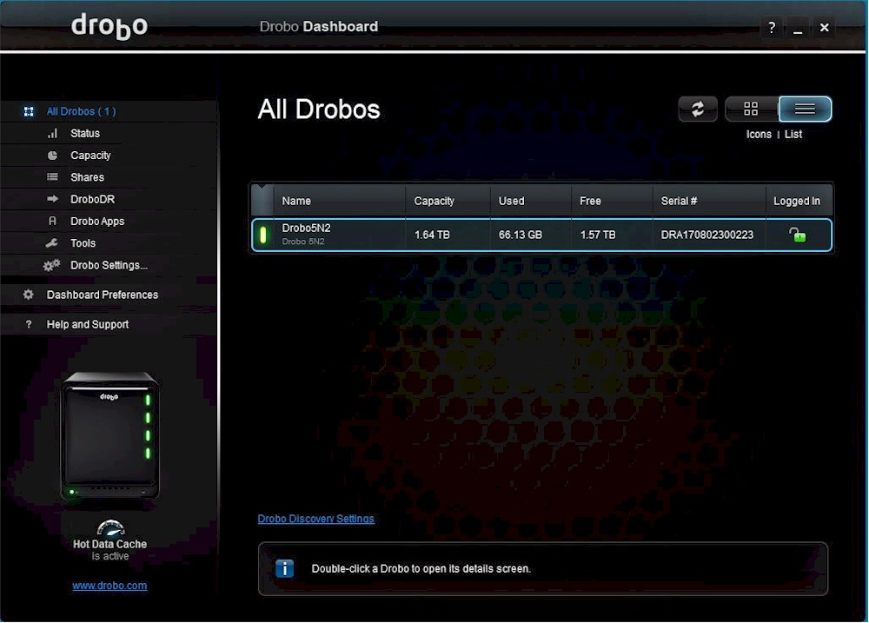Open Drobo Settings... menu item

(109, 266)
